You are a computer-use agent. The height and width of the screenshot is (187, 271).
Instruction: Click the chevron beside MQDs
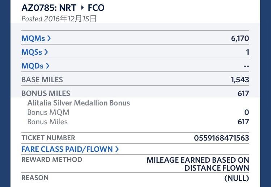pyautogui.click(x=47, y=66)
